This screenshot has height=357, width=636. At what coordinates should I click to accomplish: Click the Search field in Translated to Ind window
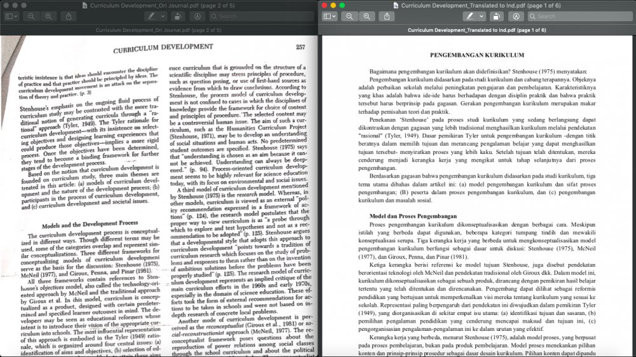coord(580,17)
